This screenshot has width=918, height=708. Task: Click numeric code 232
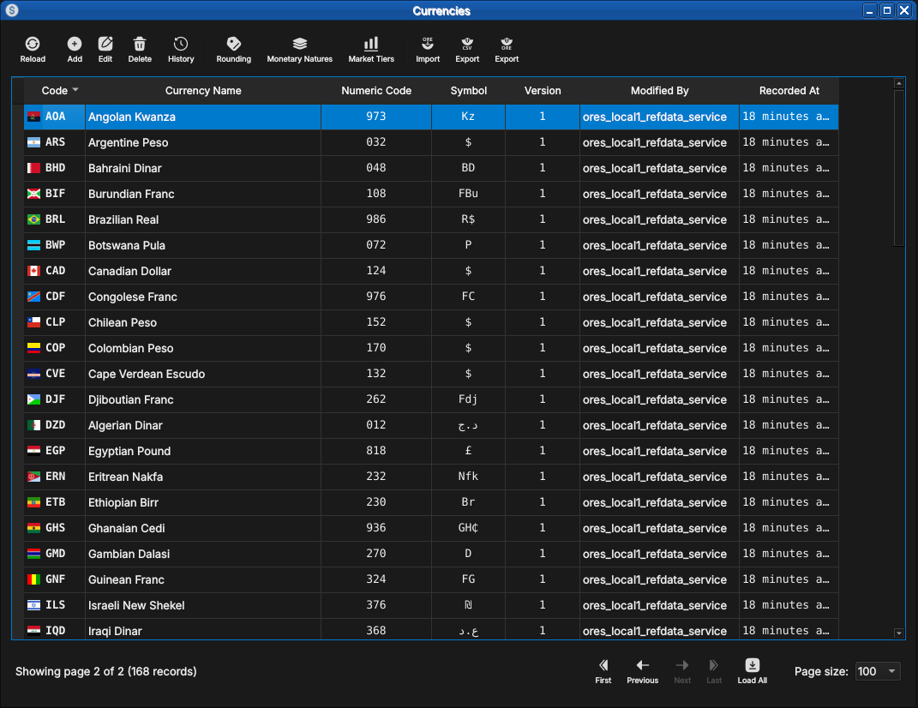[x=376, y=477]
